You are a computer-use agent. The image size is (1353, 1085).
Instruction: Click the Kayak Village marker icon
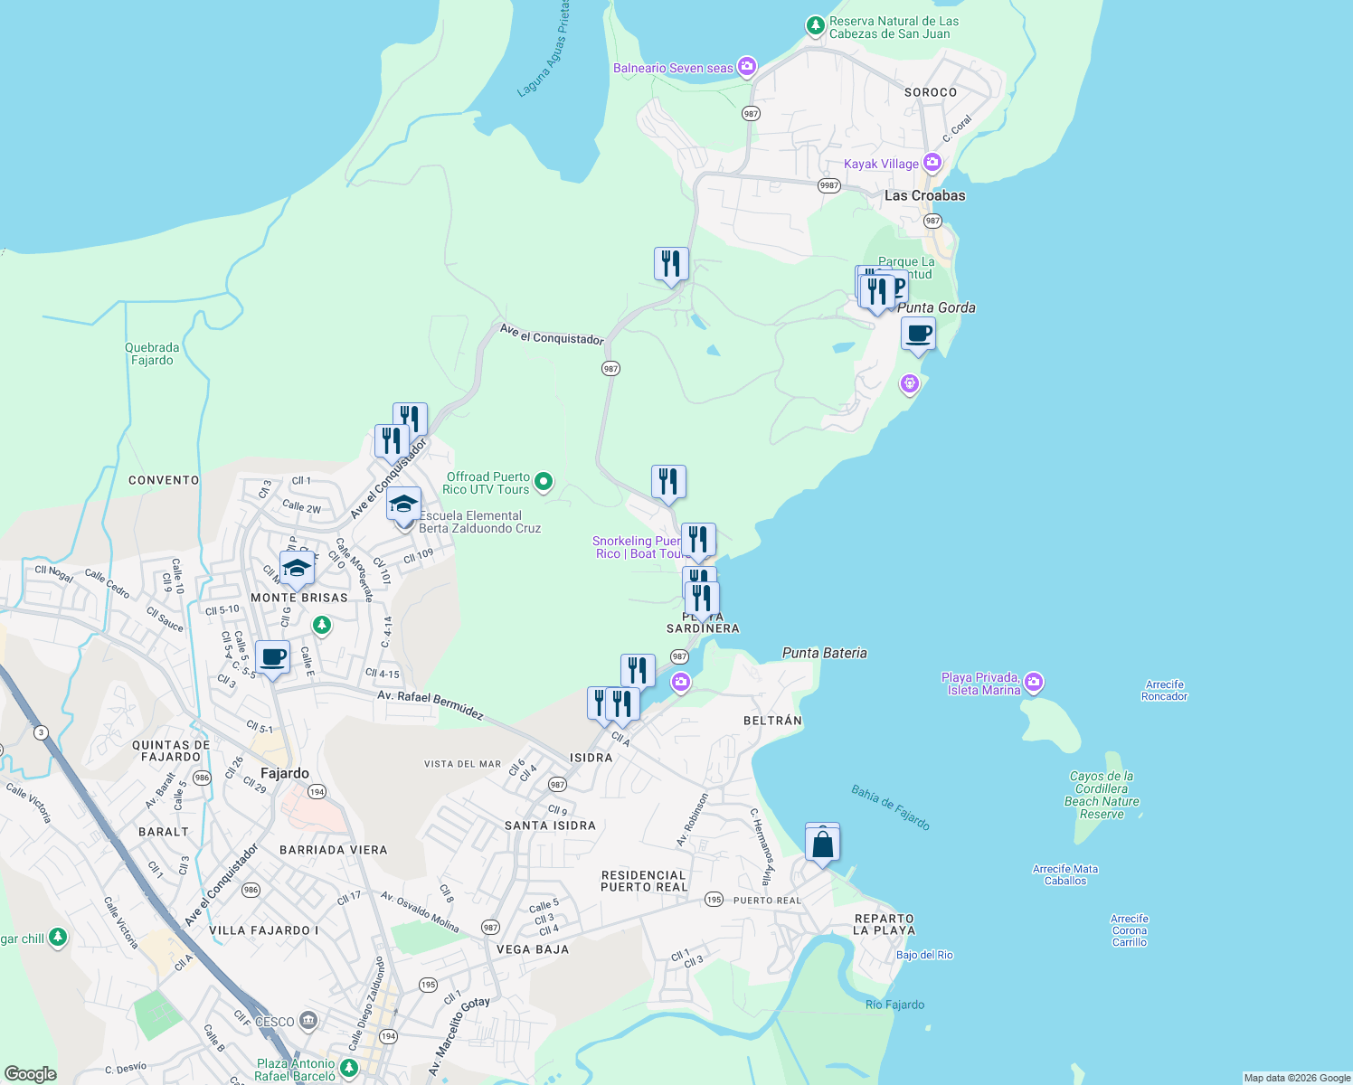[932, 163]
